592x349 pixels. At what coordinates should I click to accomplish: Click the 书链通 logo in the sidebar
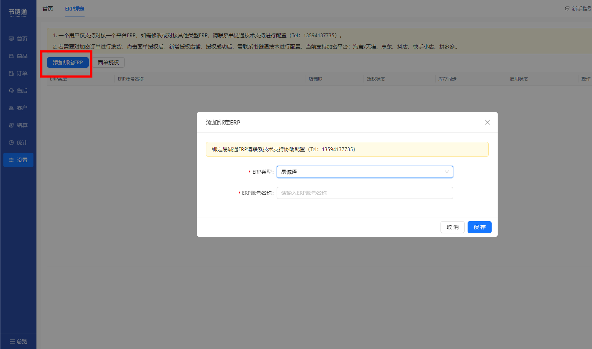(x=18, y=12)
